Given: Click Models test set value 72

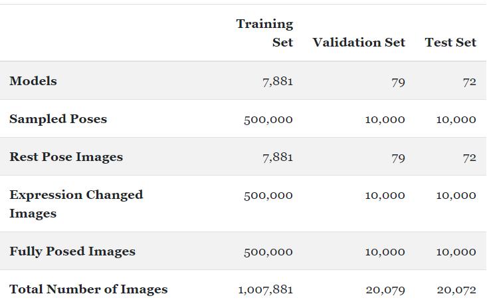Looking at the screenshot, I should [469, 82].
